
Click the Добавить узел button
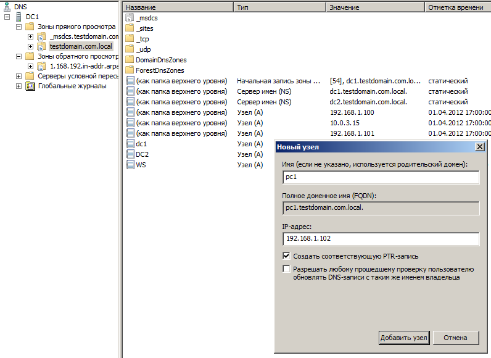point(403,338)
